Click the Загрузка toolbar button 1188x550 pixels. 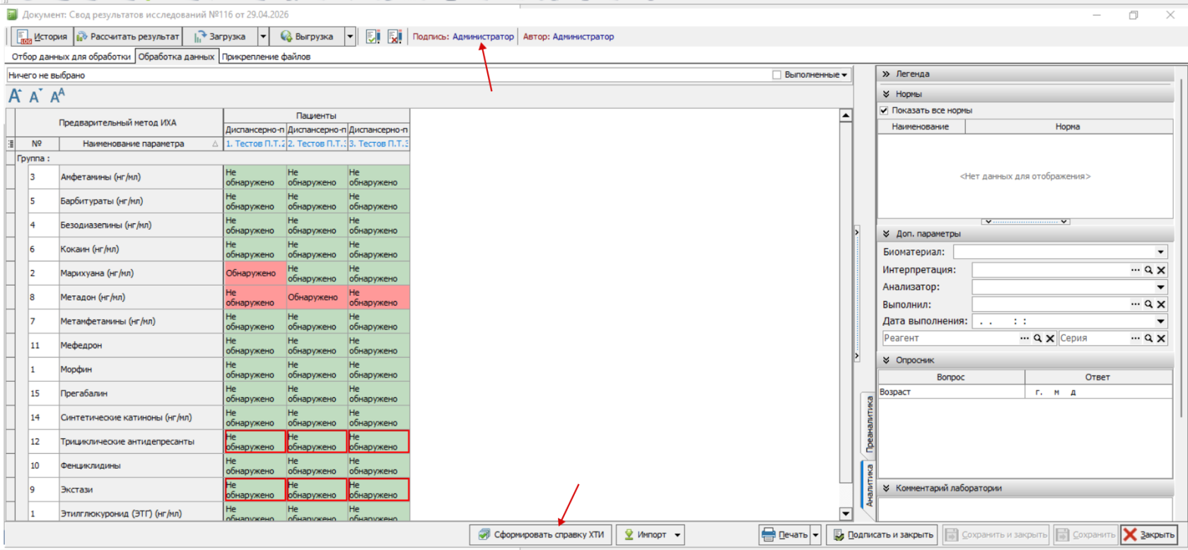[219, 37]
